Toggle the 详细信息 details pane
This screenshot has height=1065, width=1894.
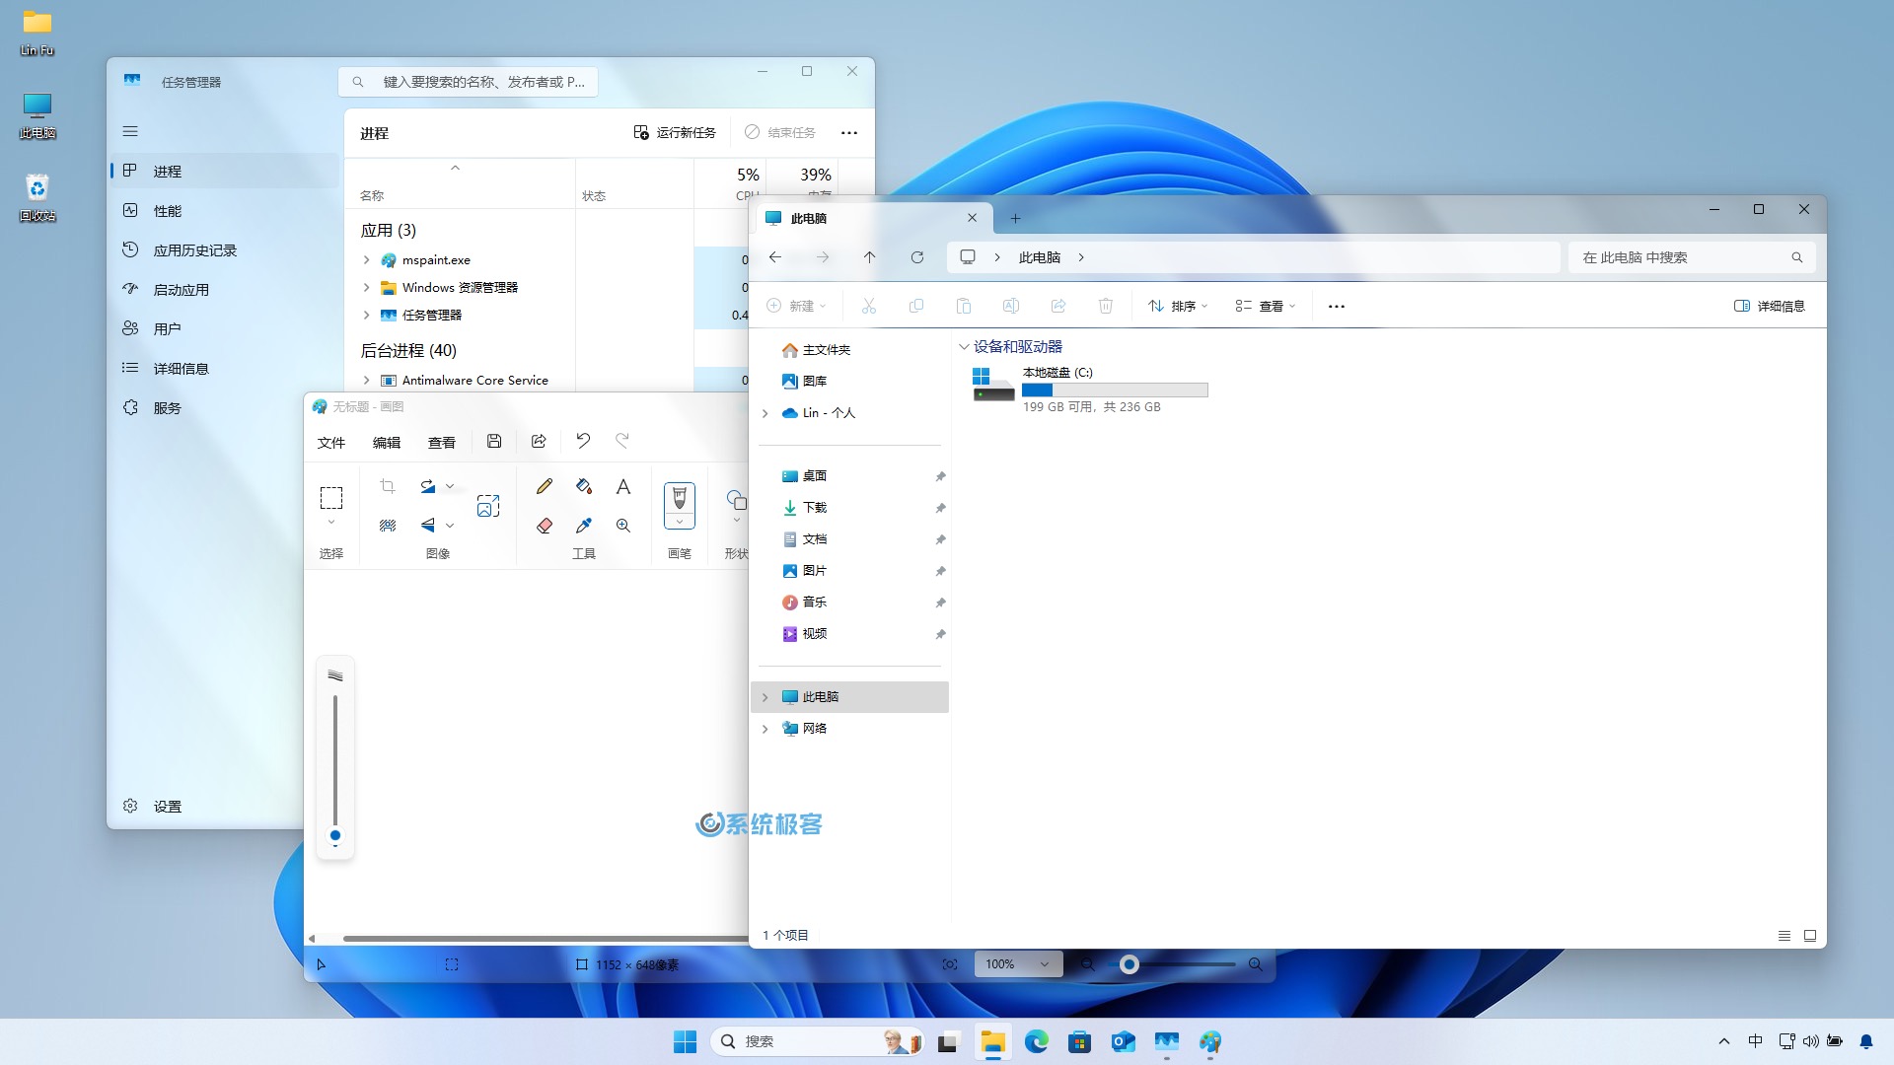1769,306
